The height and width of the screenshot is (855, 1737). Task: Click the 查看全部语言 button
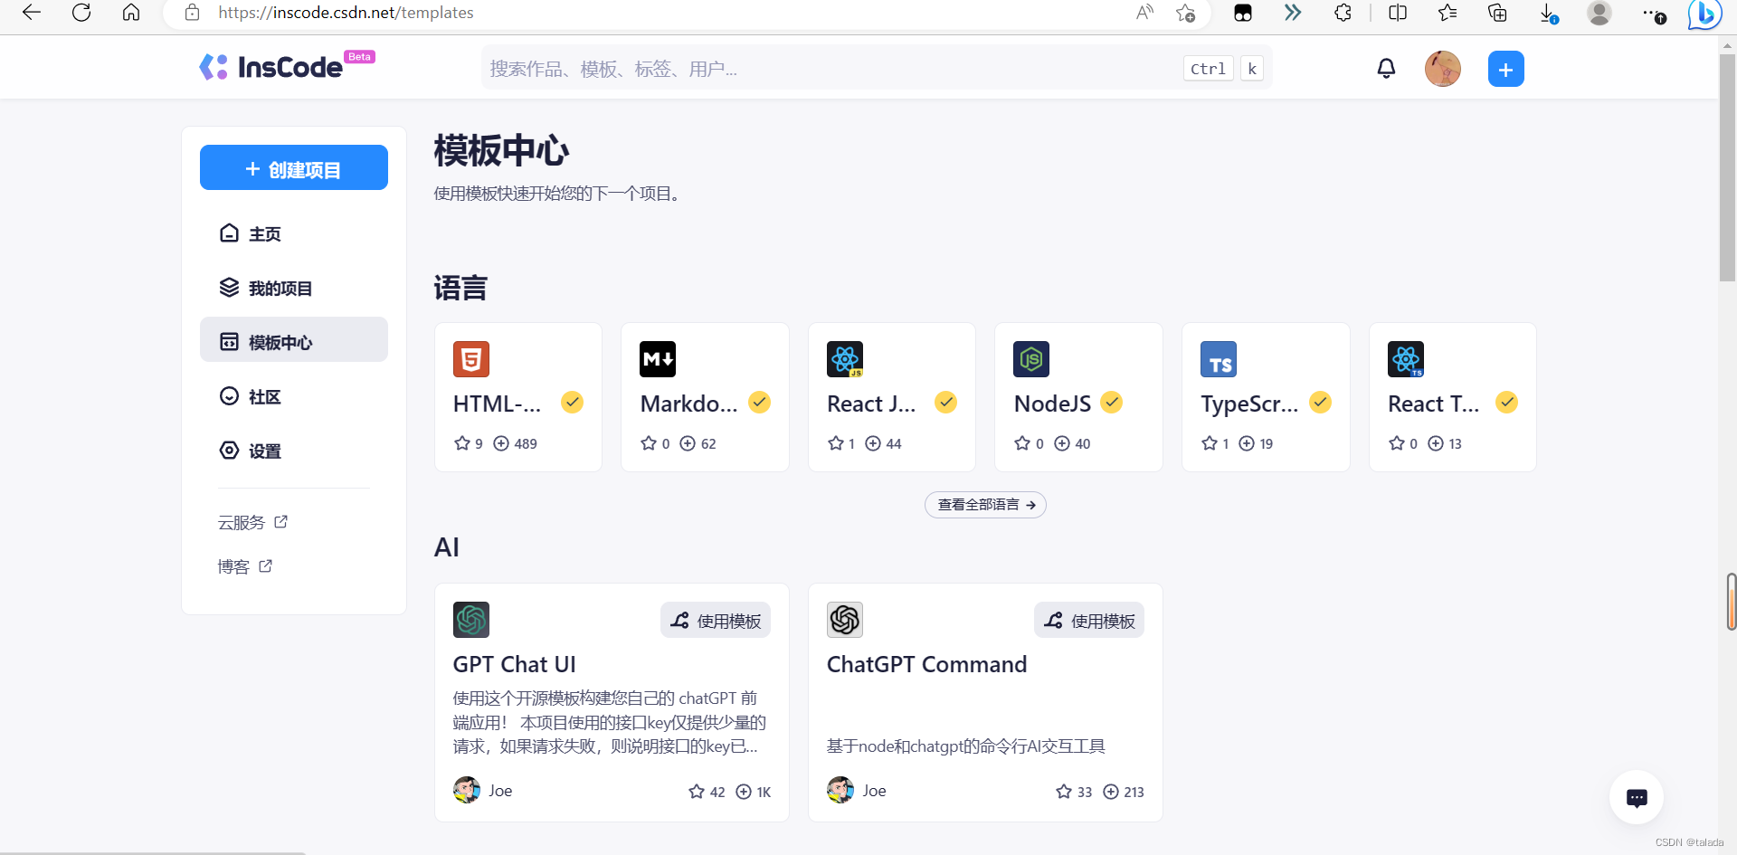[x=985, y=505]
